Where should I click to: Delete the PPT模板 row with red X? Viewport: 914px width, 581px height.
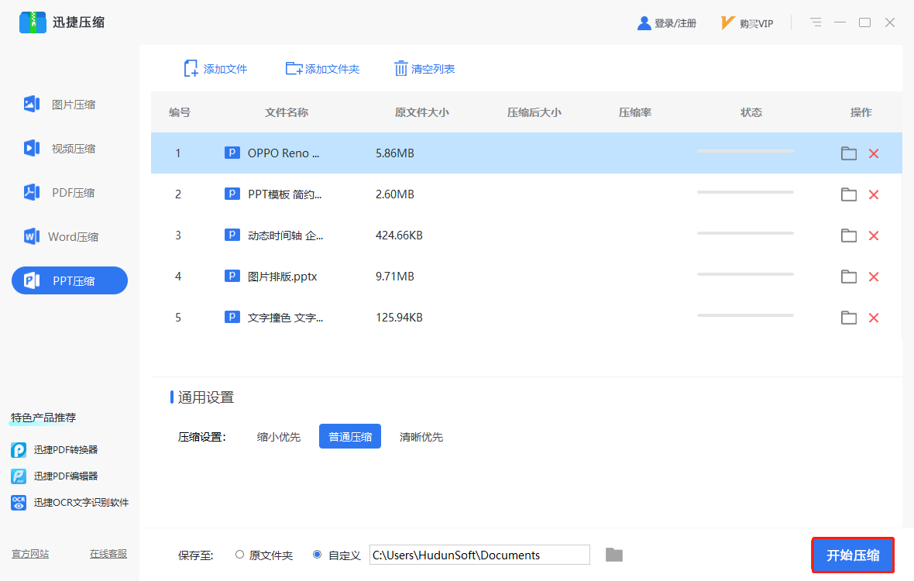(873, 194)
